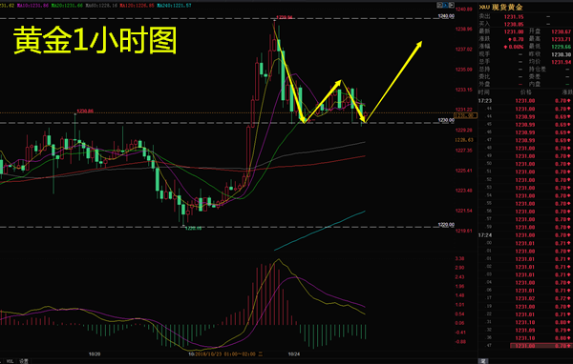Open the 设置 tab at chart bottom
573x364 pixels.
(x=24, y=361)
